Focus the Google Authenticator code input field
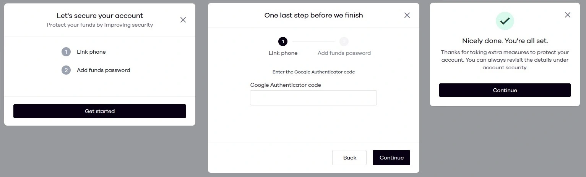Viewport: 586px width, 177px height. [x=313, y=98]
